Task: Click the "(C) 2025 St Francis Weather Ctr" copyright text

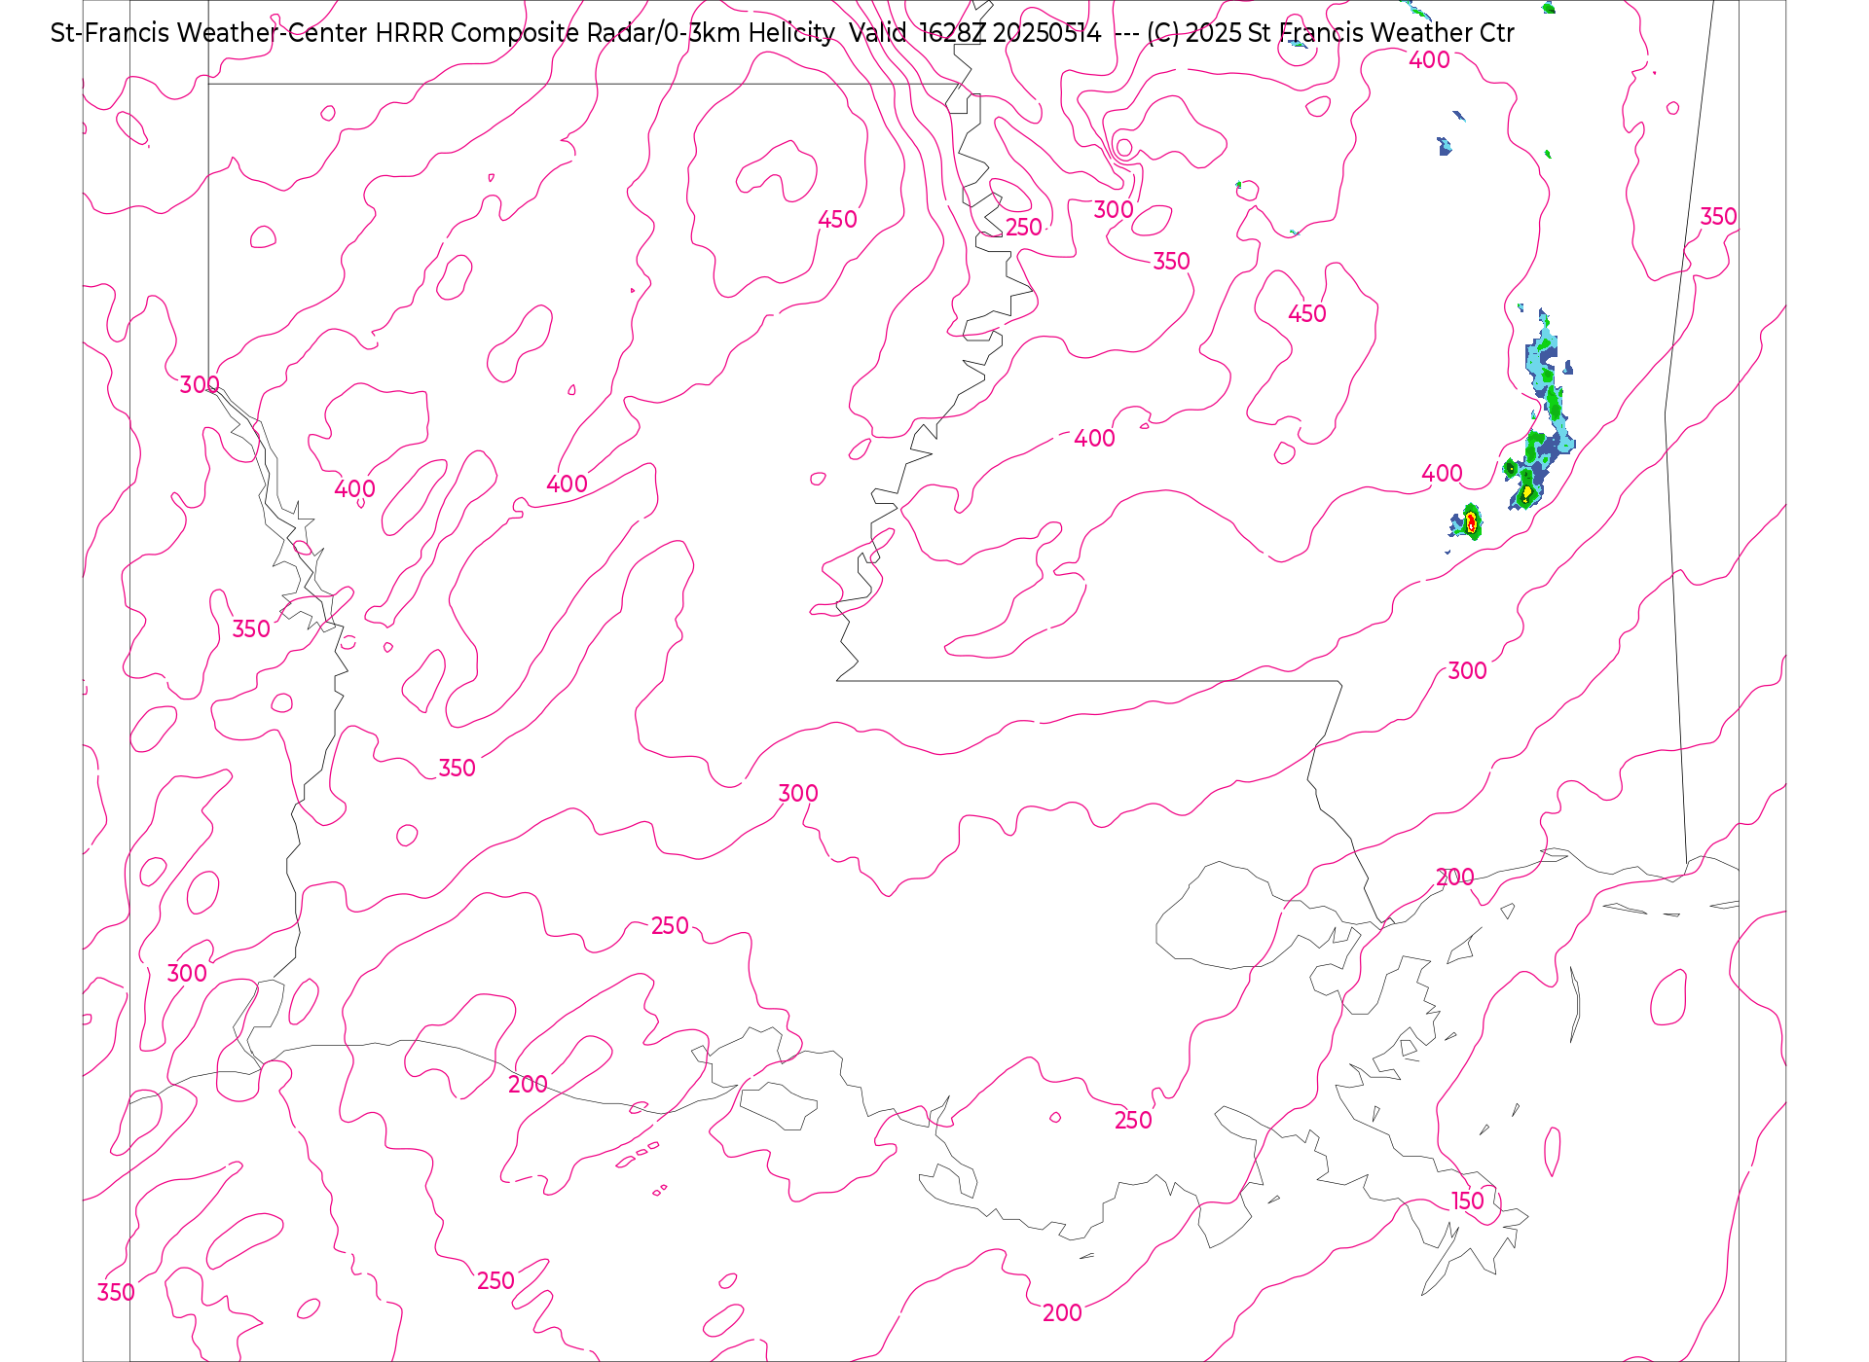Action: [1331, 33]
